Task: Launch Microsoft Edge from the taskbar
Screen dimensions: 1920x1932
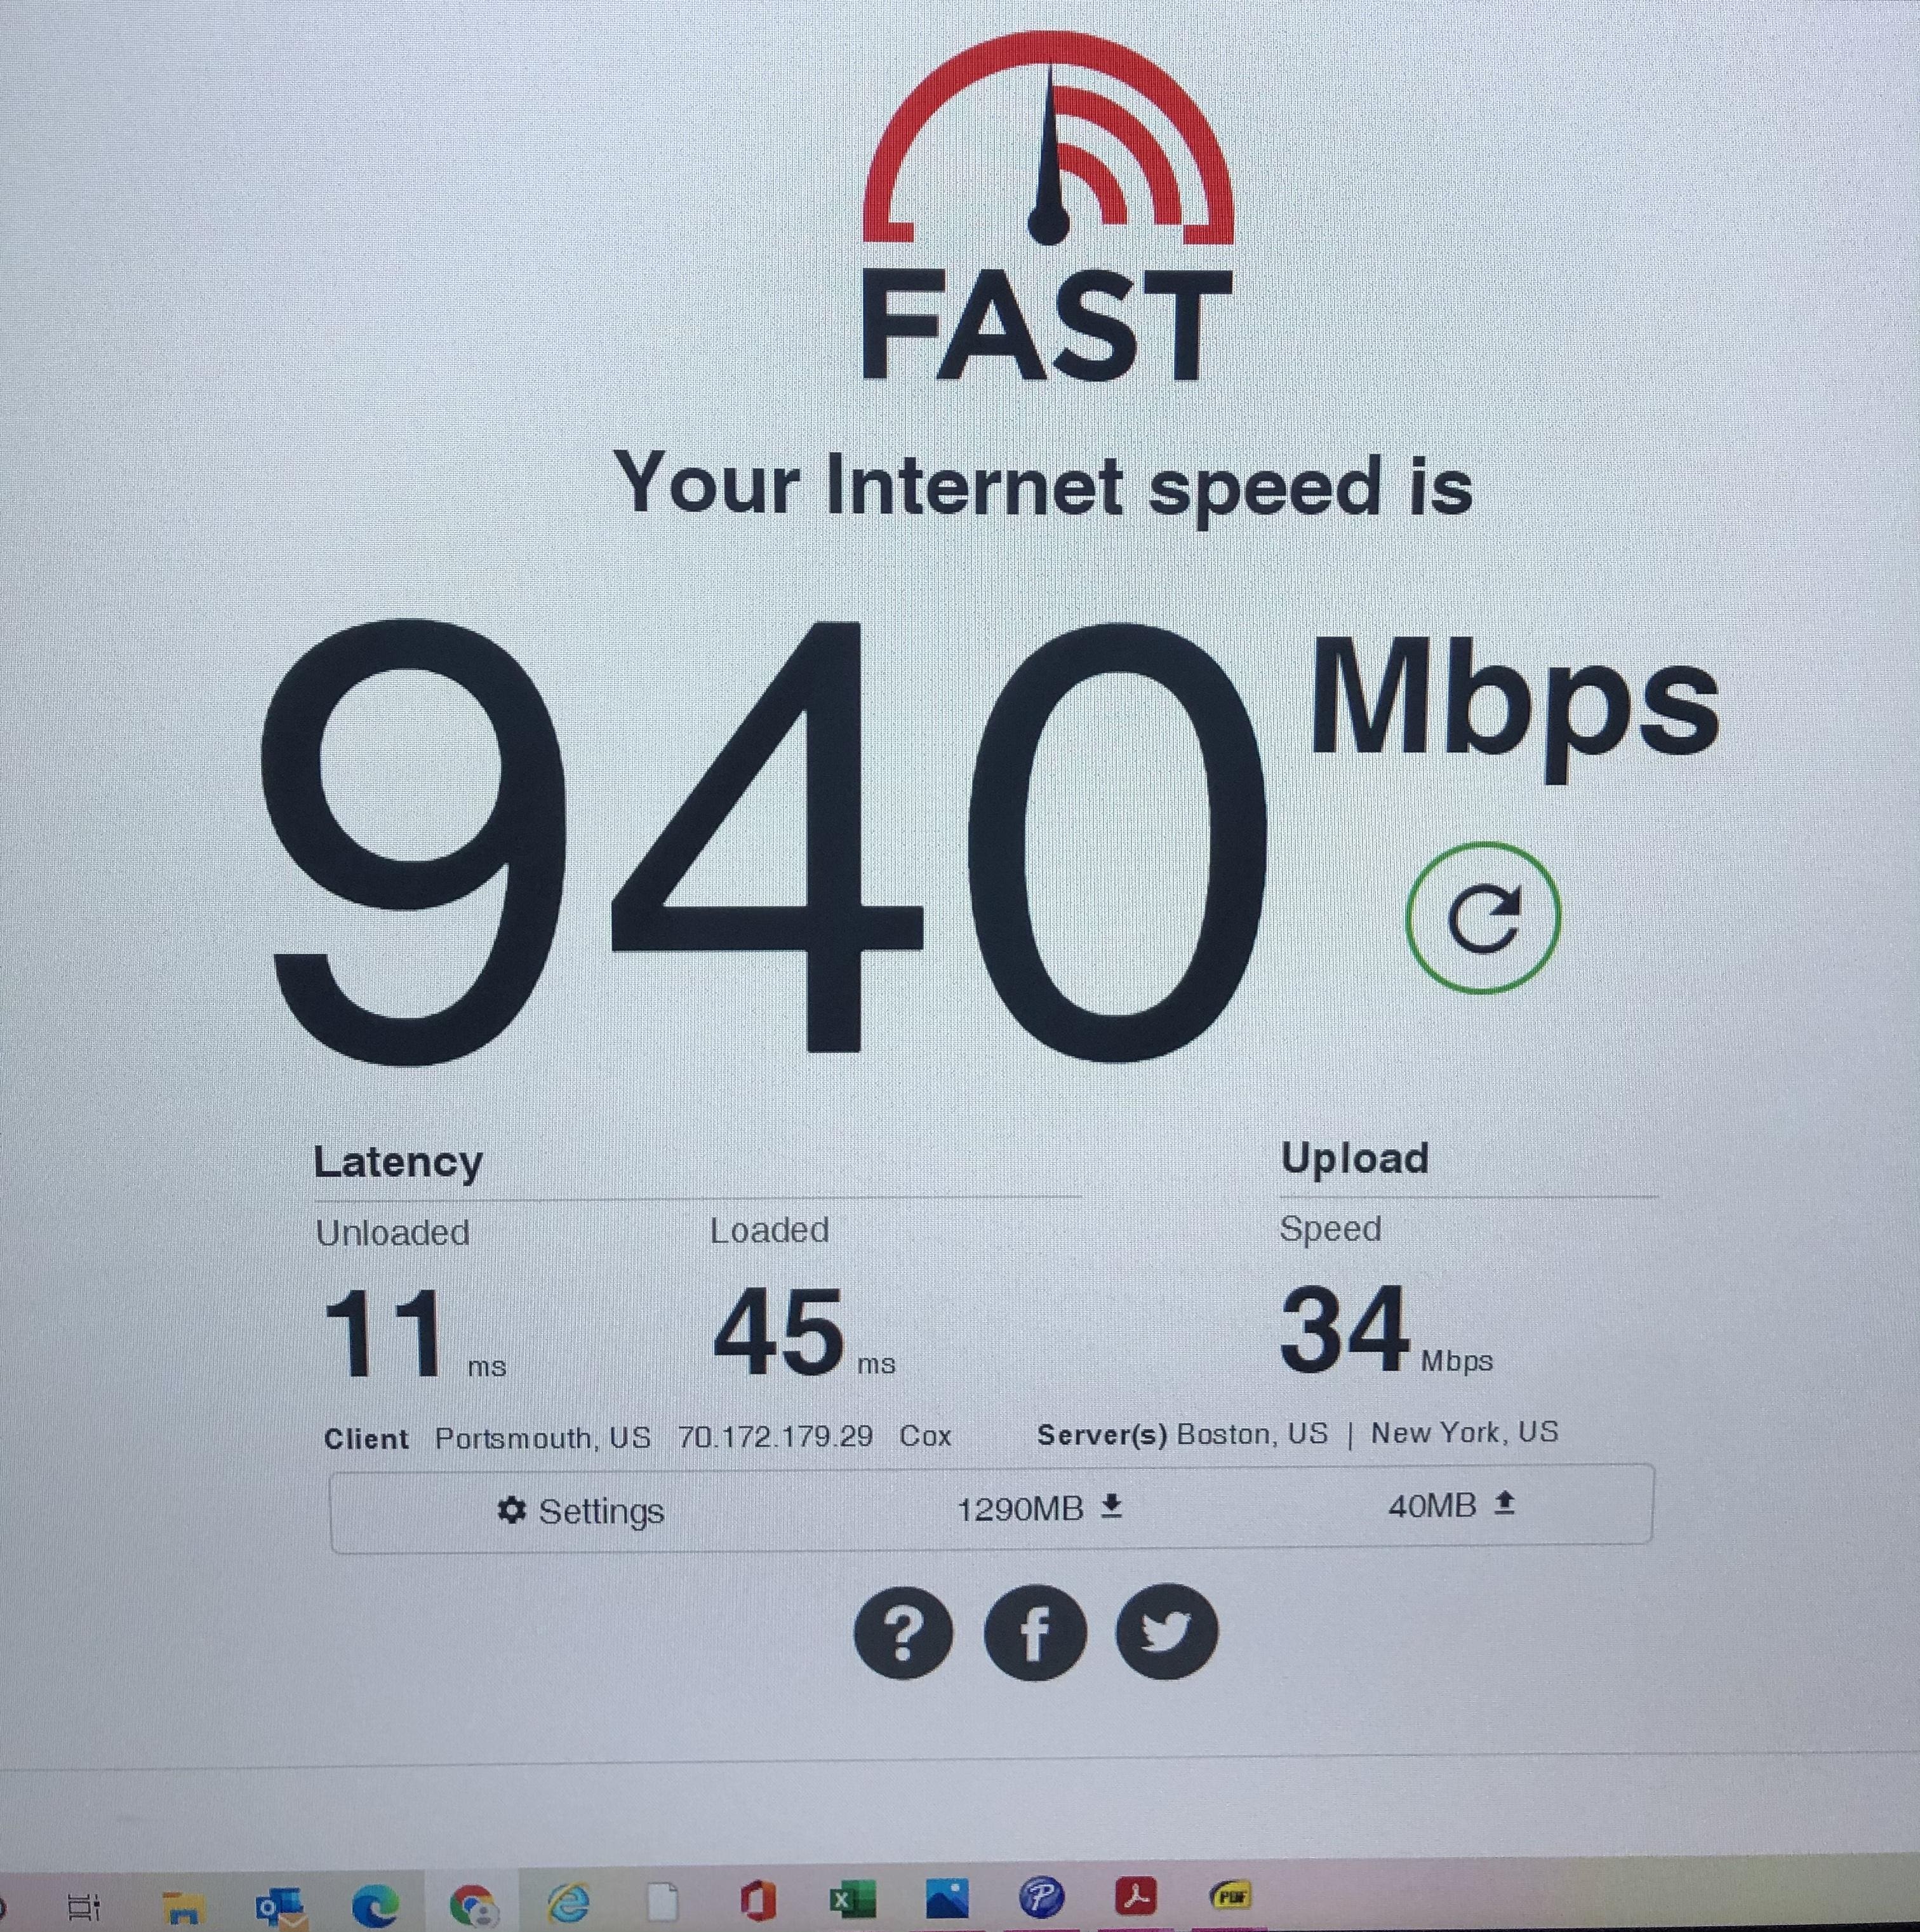Action: pyautogui.click(x=375, y=1905)
